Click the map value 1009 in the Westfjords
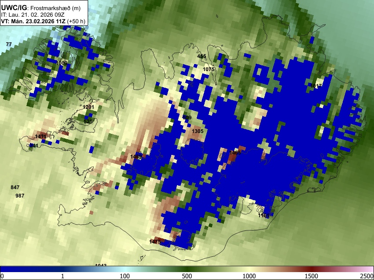The width and height of the screenshot is (374, 280). (x=62, y=63)
